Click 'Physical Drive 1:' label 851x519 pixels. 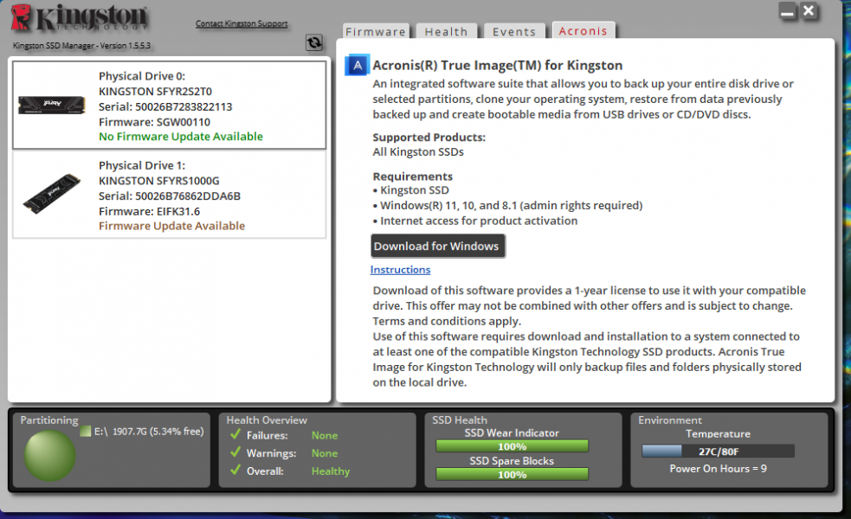tap(142, 165)
